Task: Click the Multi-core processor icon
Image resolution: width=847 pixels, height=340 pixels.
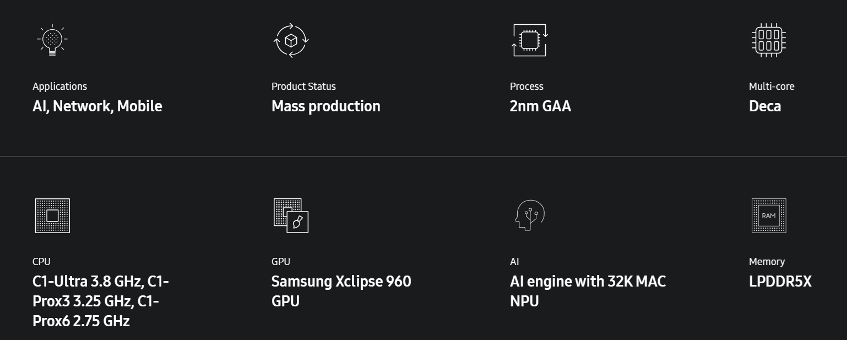Action: pos(769,40)
